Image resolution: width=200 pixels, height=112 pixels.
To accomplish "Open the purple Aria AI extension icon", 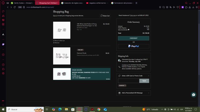I will pos(182,7).
